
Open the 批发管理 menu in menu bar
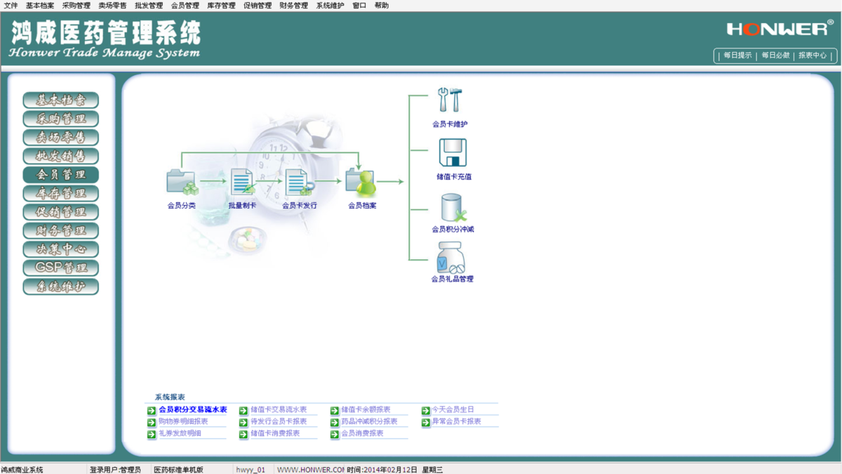coord(149,6)
